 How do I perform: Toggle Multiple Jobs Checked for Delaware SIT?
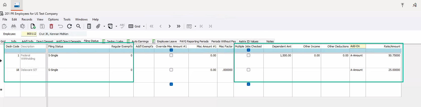pyautogui.click(x=248, y=70)
